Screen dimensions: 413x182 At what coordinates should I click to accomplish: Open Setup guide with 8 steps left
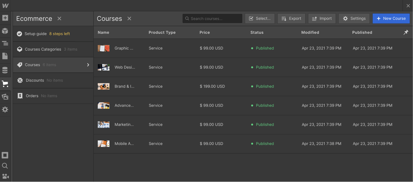pyautogui.click(x=53, y=34)
